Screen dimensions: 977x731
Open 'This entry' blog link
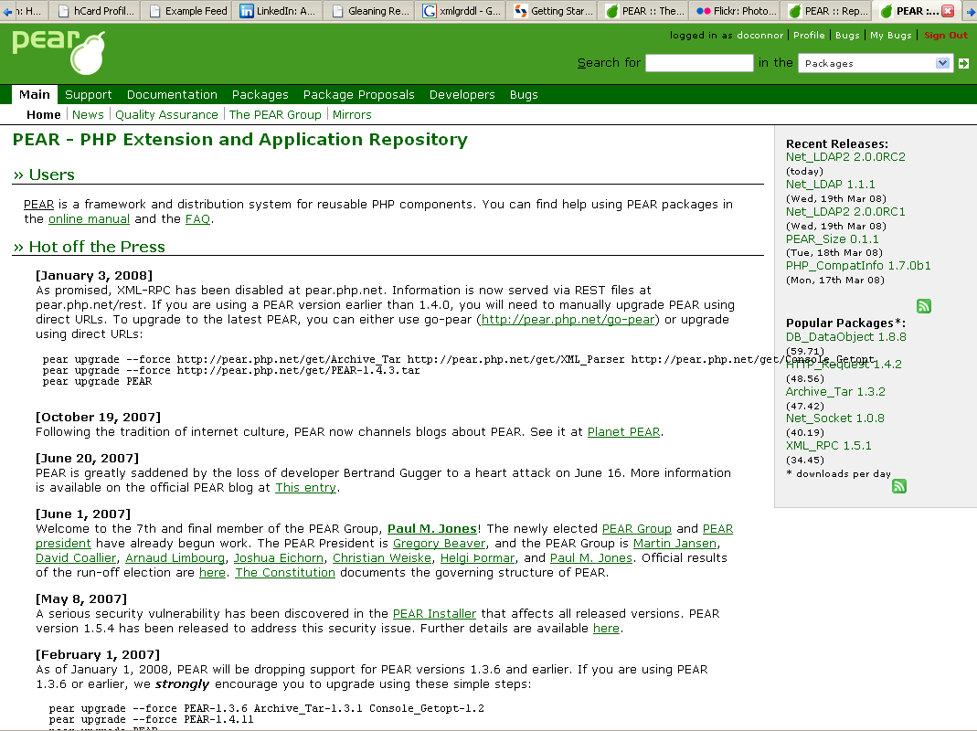[305, 487]
